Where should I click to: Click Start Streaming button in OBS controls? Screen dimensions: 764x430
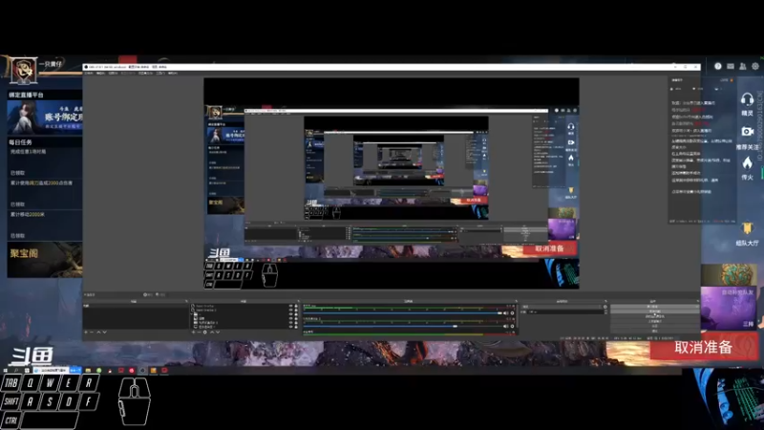655,307
